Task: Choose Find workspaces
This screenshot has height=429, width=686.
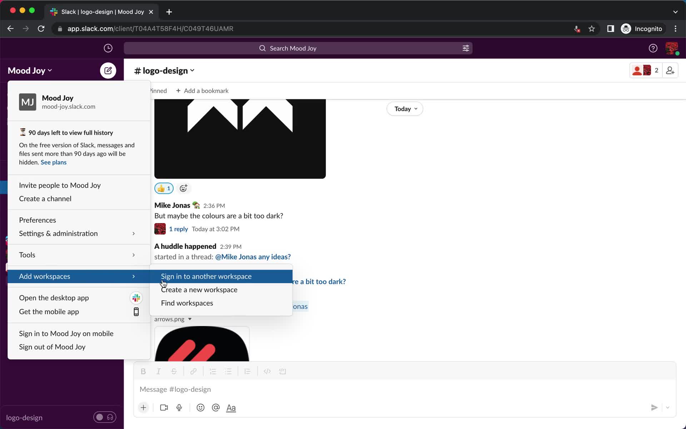Action: [221, 303]
